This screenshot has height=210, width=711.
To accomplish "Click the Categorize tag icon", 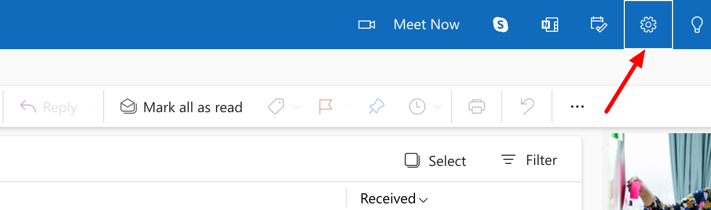I will (276, 107).
